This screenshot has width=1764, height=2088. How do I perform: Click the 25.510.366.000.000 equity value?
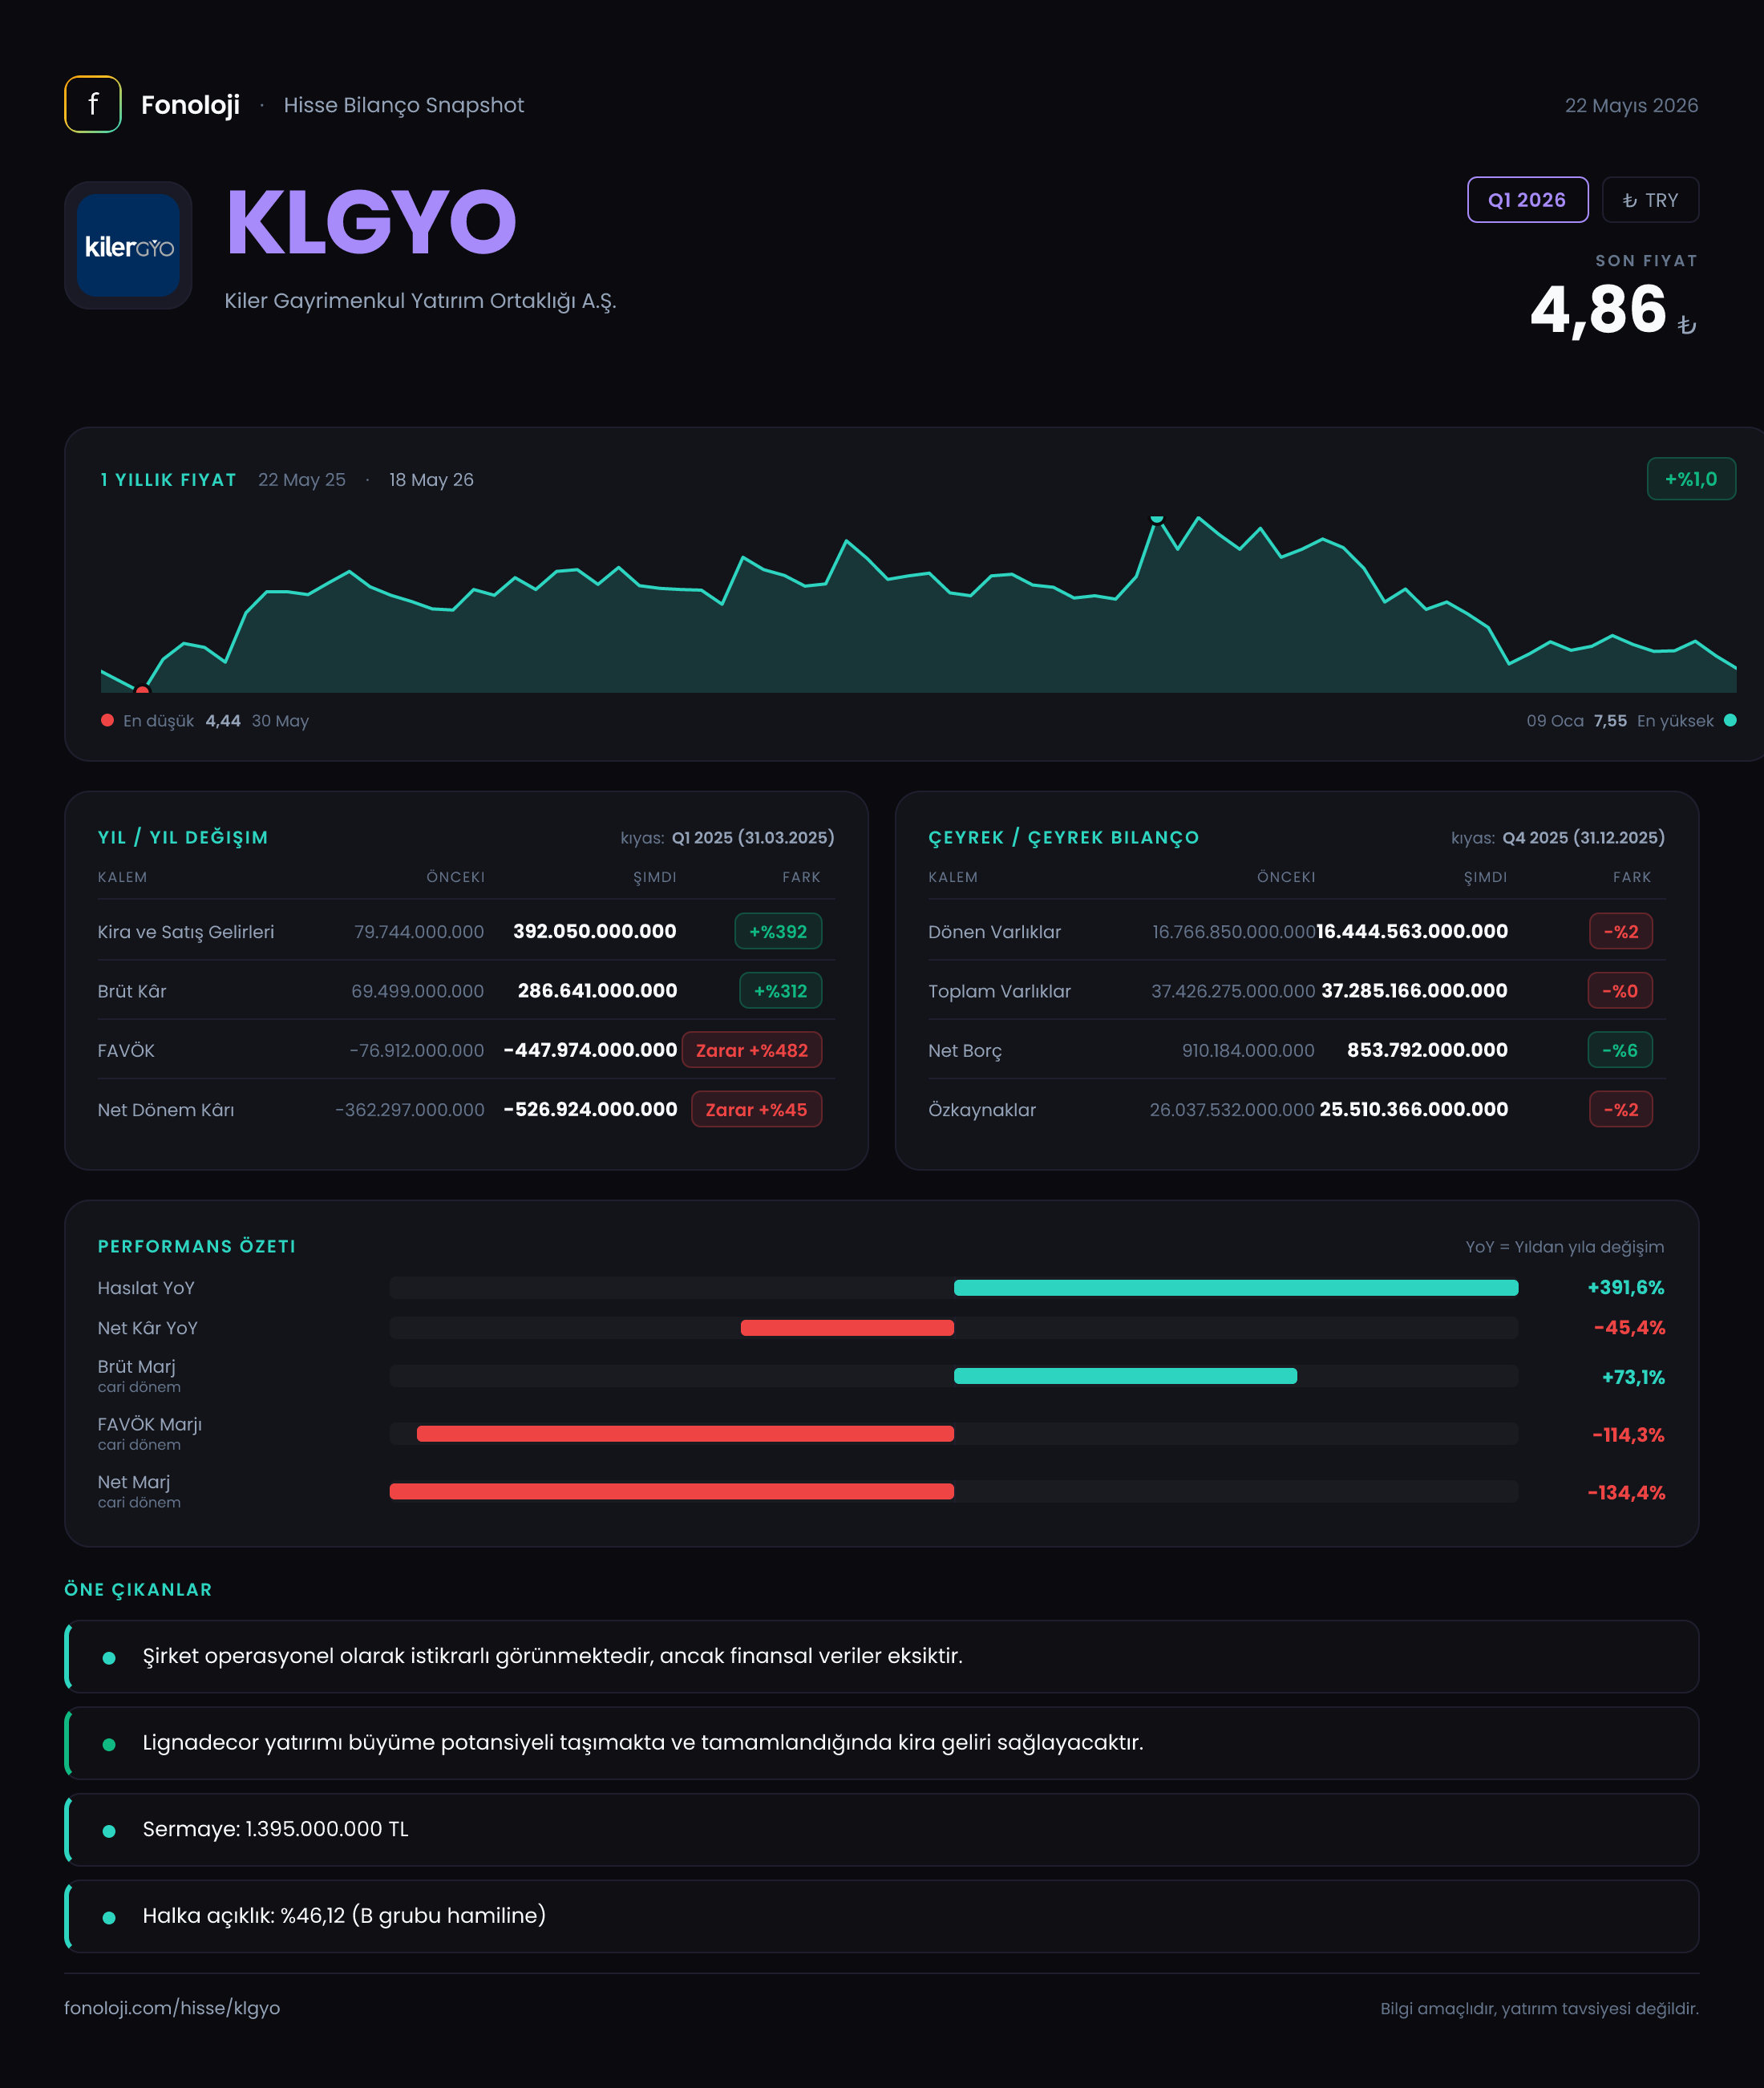[x=1413, y=1110]
